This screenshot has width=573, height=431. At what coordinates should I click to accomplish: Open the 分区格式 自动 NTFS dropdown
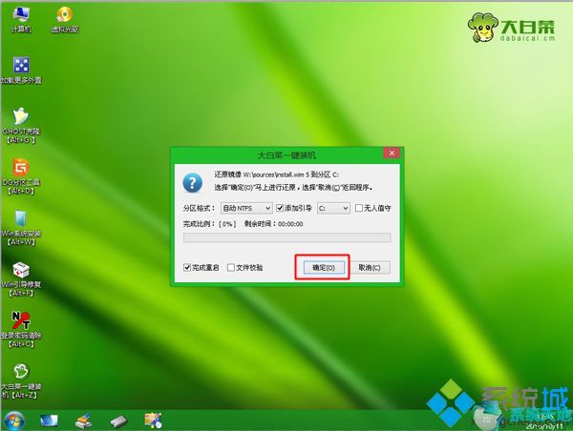click(246, 208)
